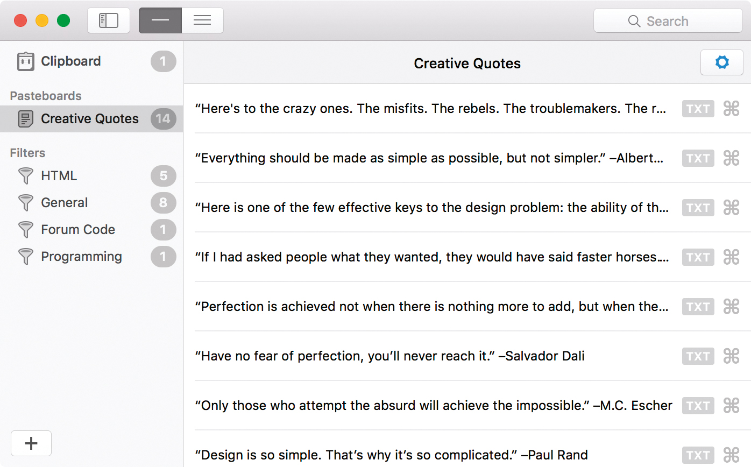Click TXT badge on Albert Einstein quote
751x467 pixels.
(x=698, y=158)
